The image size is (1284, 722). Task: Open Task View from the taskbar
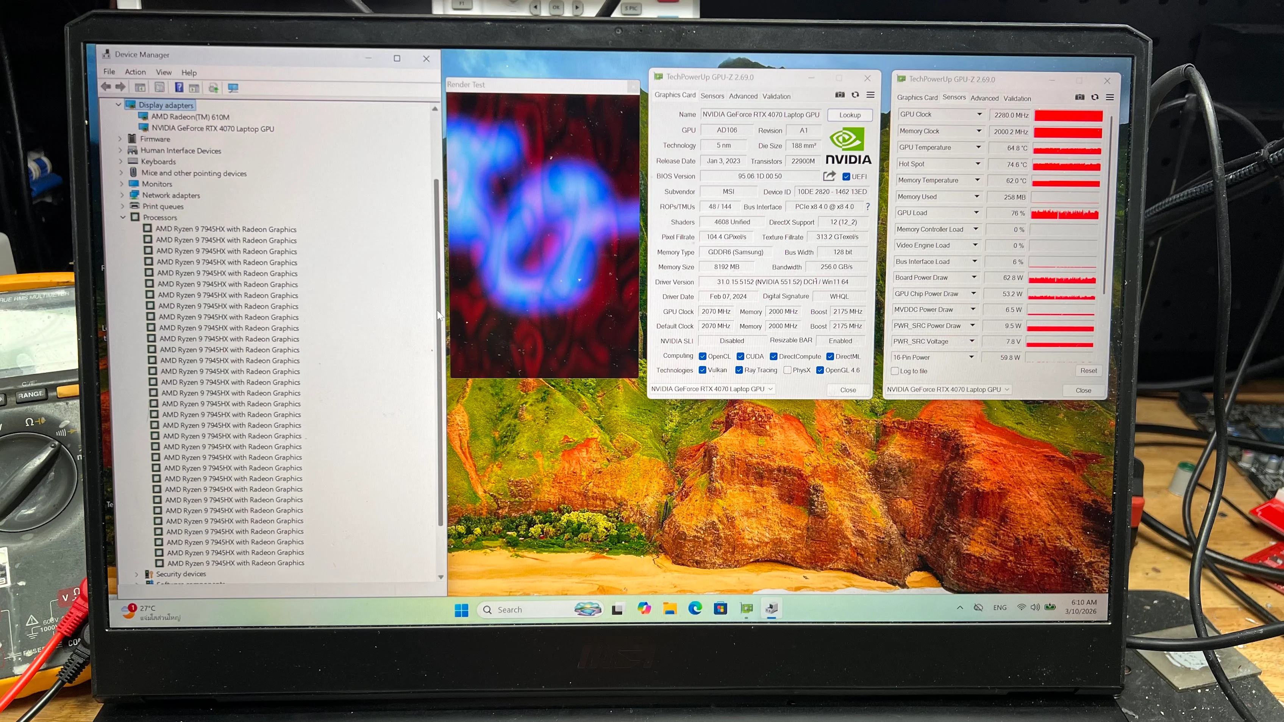tap(618, 609)
